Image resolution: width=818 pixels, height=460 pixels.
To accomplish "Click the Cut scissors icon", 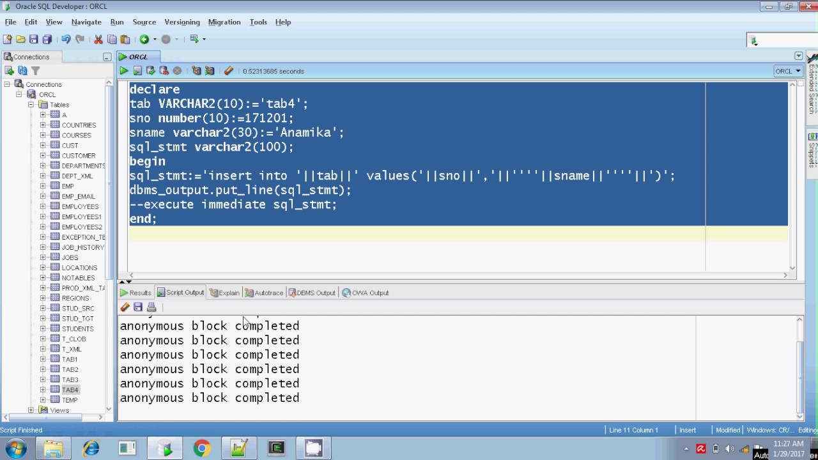I will click(98, 39).
